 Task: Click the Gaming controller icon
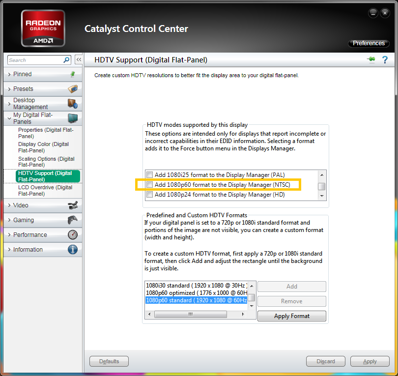coord(73,220)
